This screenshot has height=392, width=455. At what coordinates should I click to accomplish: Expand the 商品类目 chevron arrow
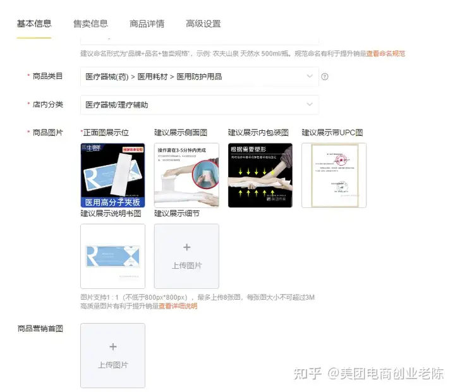click(310, 77)
